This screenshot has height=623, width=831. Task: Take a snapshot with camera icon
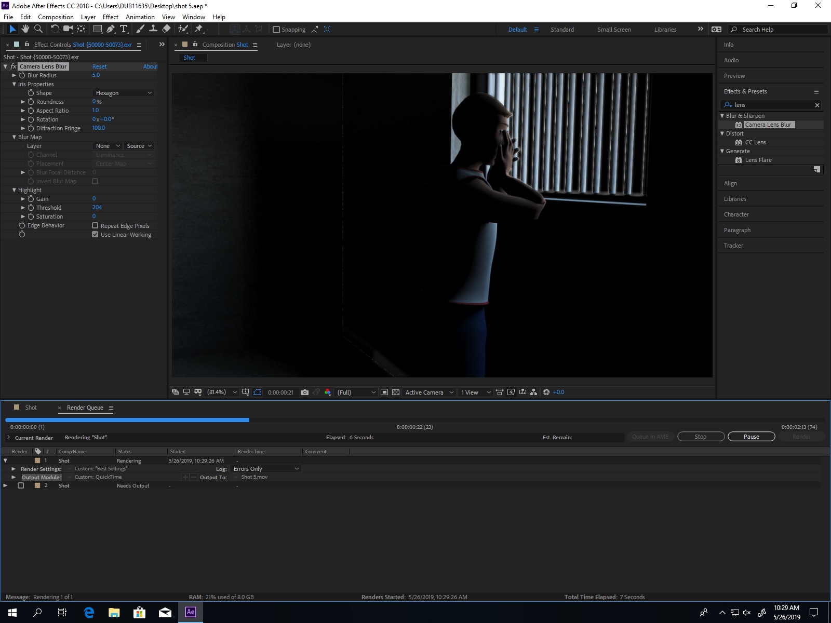(305, 392)
